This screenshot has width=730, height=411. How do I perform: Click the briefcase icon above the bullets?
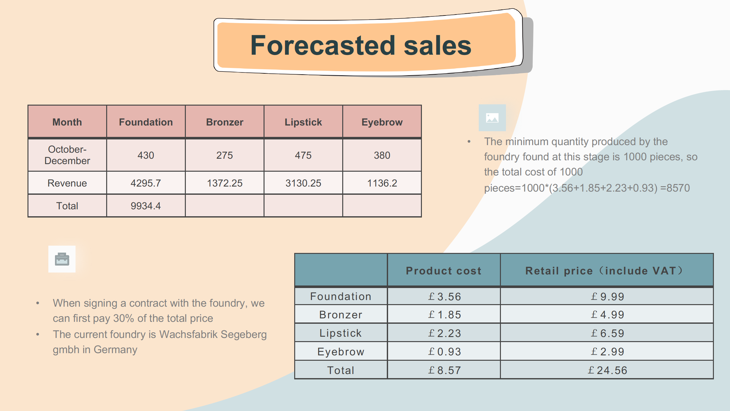pos(62,259)
